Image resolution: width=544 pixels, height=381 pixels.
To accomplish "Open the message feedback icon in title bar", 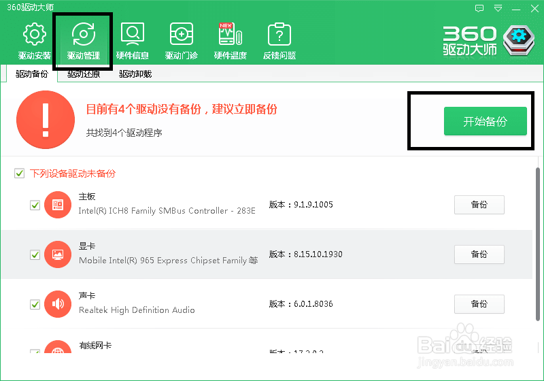I will point(479,8).
